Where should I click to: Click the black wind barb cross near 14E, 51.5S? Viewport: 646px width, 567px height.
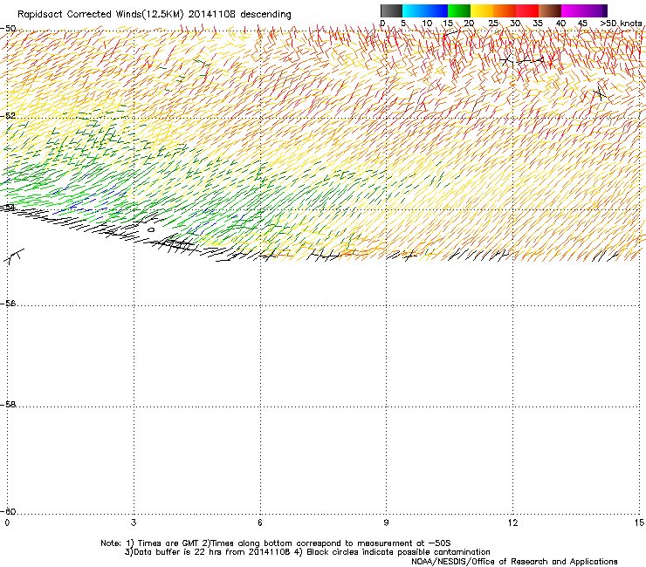600,94
